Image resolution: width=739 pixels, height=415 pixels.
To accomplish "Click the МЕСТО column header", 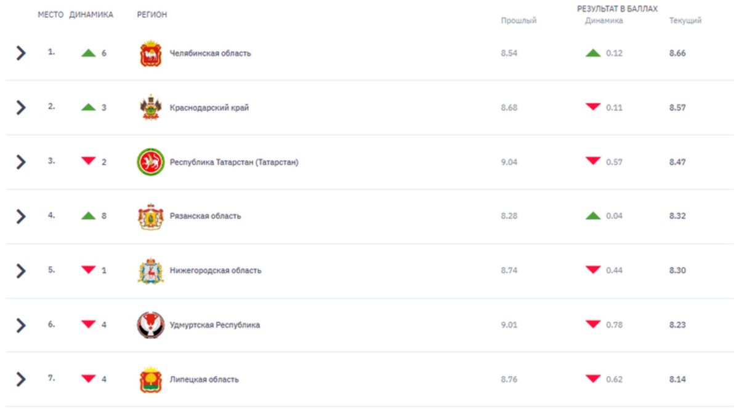I will (x=50, y=15).
